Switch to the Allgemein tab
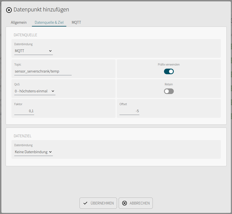Screen dimensions: 232x214 [19, 22]
